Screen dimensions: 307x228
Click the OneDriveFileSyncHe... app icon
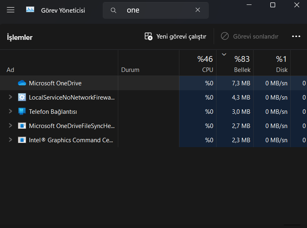coord(22,126)
